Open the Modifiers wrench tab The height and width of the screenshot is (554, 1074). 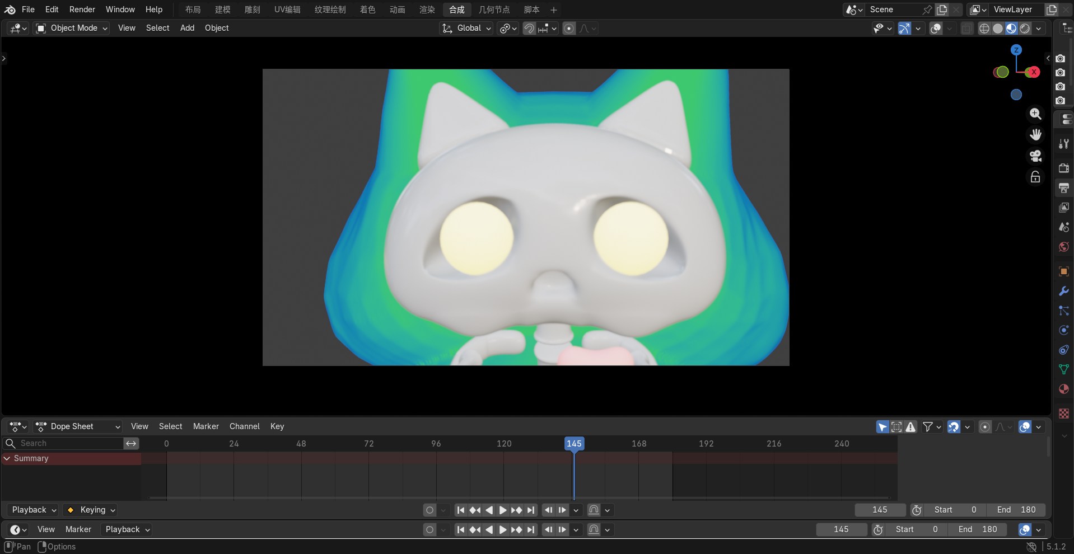1064,291
